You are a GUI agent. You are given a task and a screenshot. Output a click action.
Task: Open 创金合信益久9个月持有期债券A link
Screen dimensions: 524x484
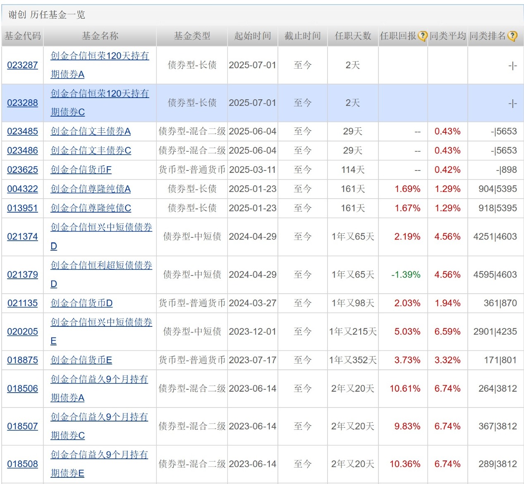click(99, 388)
